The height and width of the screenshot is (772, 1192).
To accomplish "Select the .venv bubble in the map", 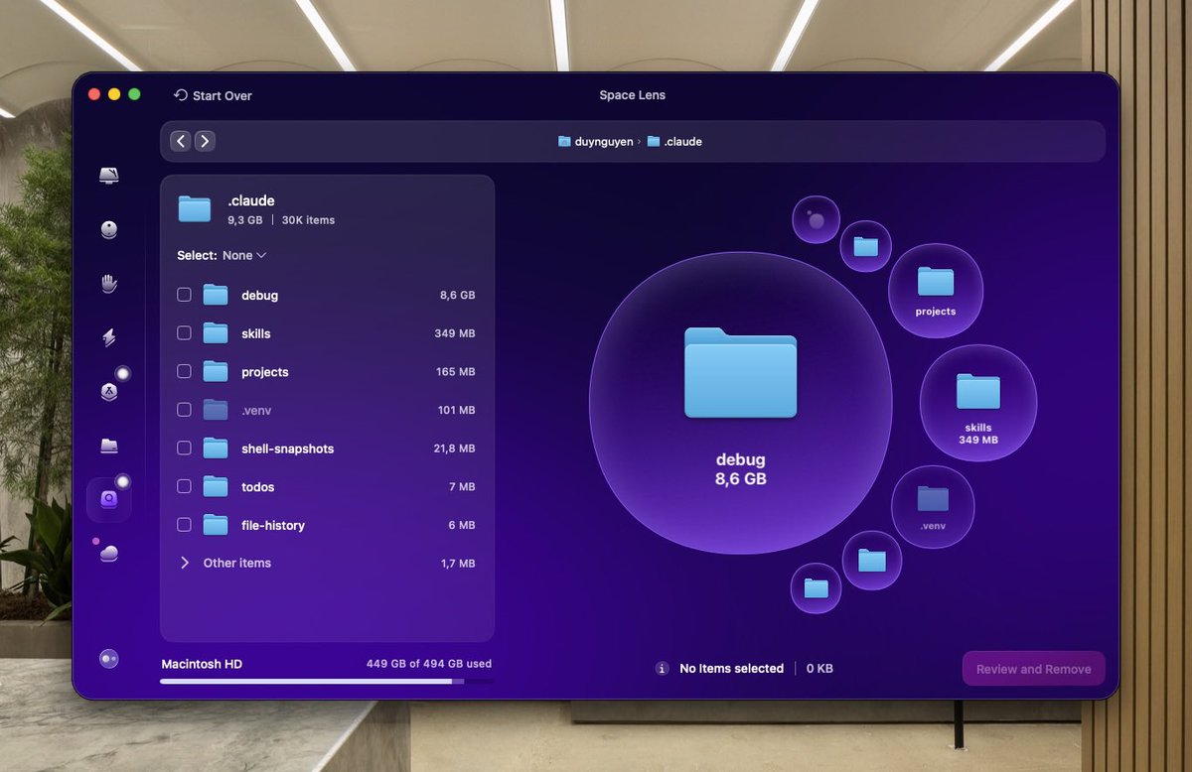I will pyautogui.click(x=933, y=507).
